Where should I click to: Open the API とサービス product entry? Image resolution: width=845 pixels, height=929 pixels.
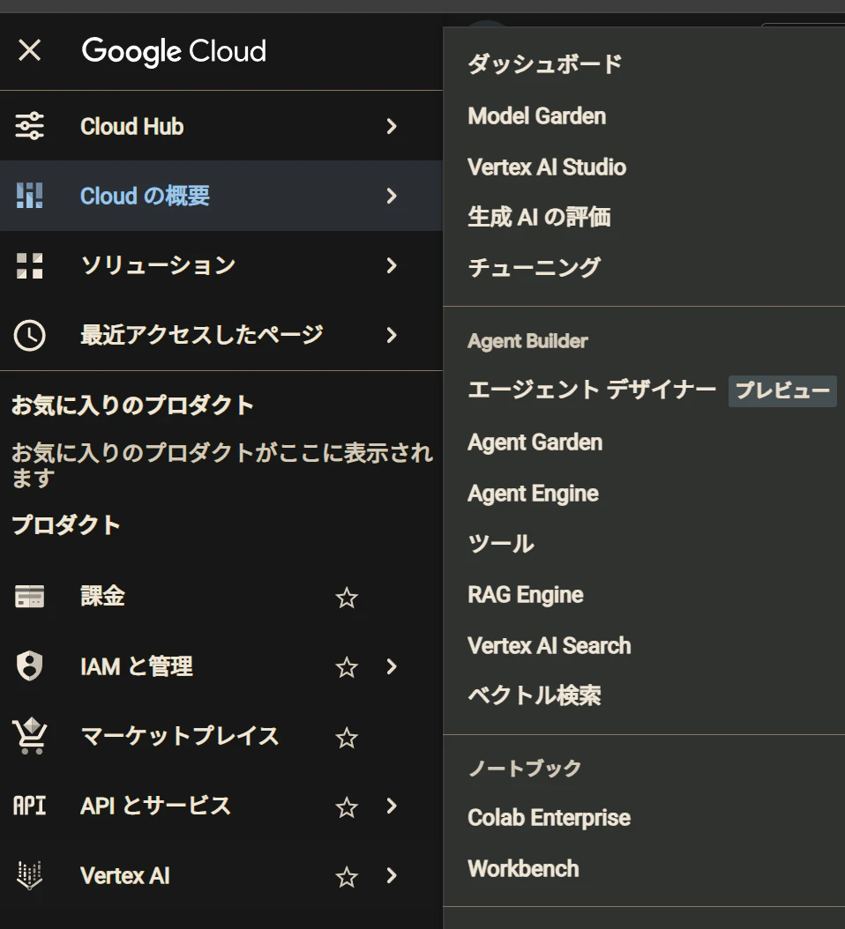pyautogui.click(x=221, y=806)
